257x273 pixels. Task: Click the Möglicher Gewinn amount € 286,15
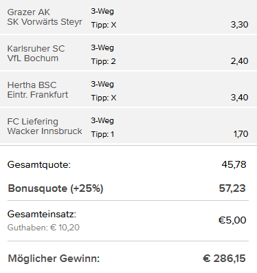[x=224, y=259]
